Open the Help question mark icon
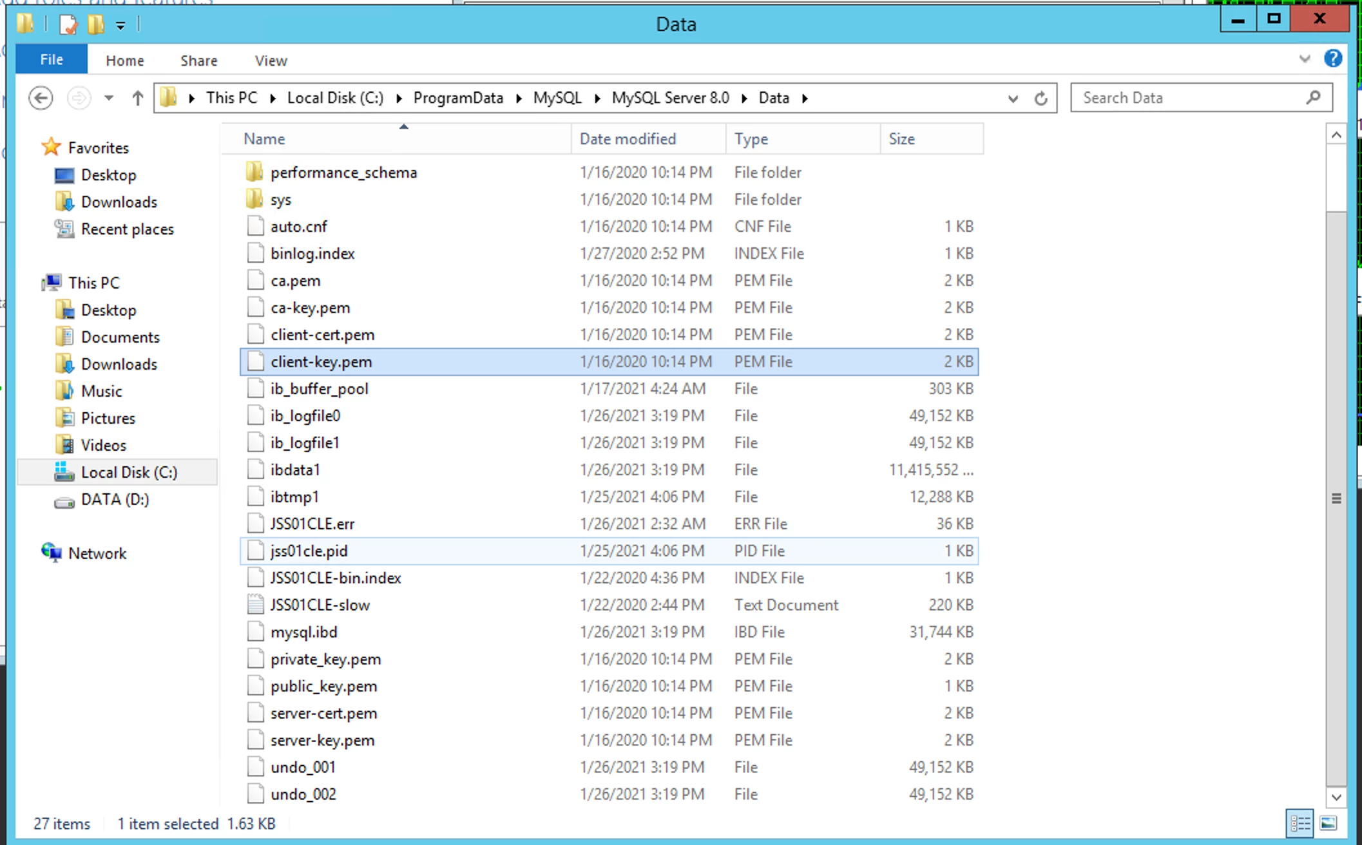The image size is (1362, 845). tap(1333, 59)
